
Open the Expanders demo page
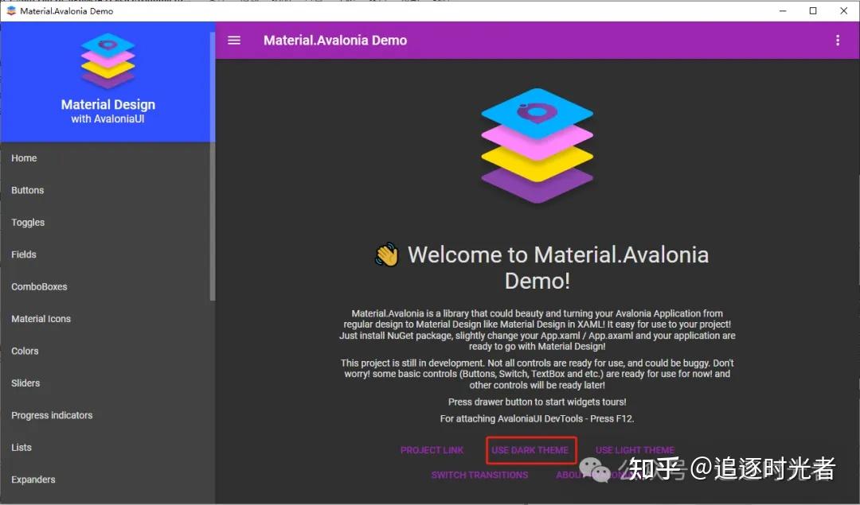pyautogui.click(x=33, y=479)
